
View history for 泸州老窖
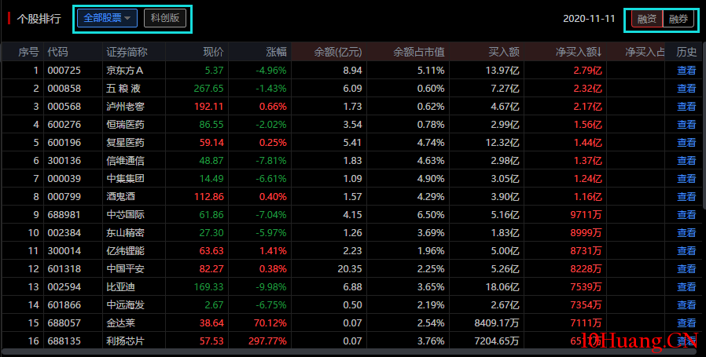[686, 107]
